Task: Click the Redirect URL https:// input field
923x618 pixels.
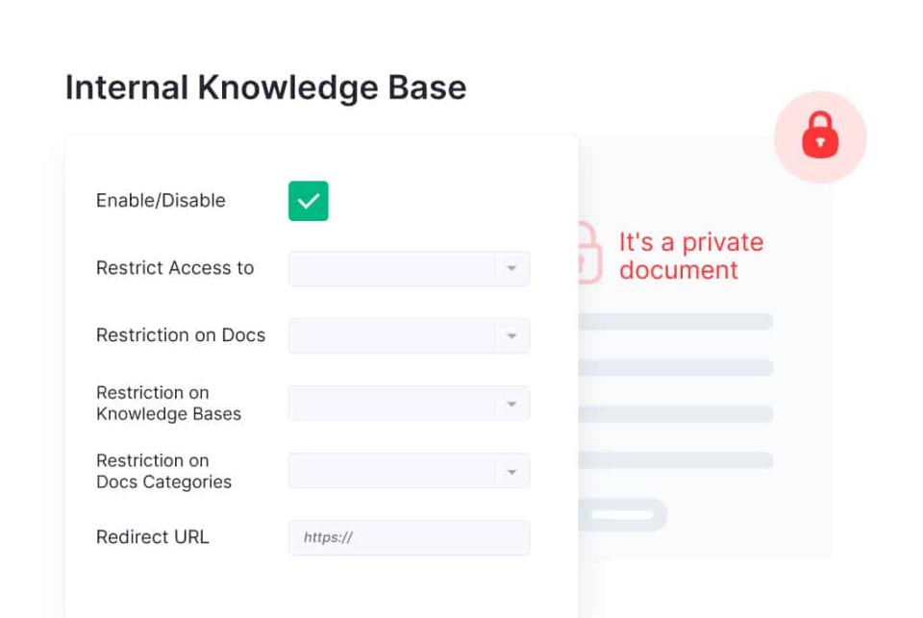Action: coord(409,537)
